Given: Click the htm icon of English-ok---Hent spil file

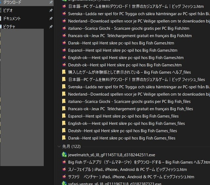Looking at the screenshot, I should click(64, 57).
